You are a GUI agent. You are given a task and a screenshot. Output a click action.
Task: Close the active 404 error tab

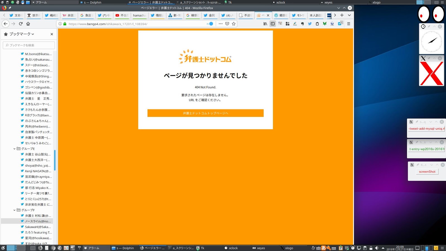tap(268, 15)
